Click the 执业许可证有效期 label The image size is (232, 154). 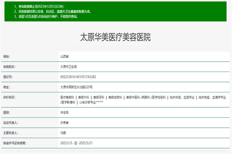[15, 143]
